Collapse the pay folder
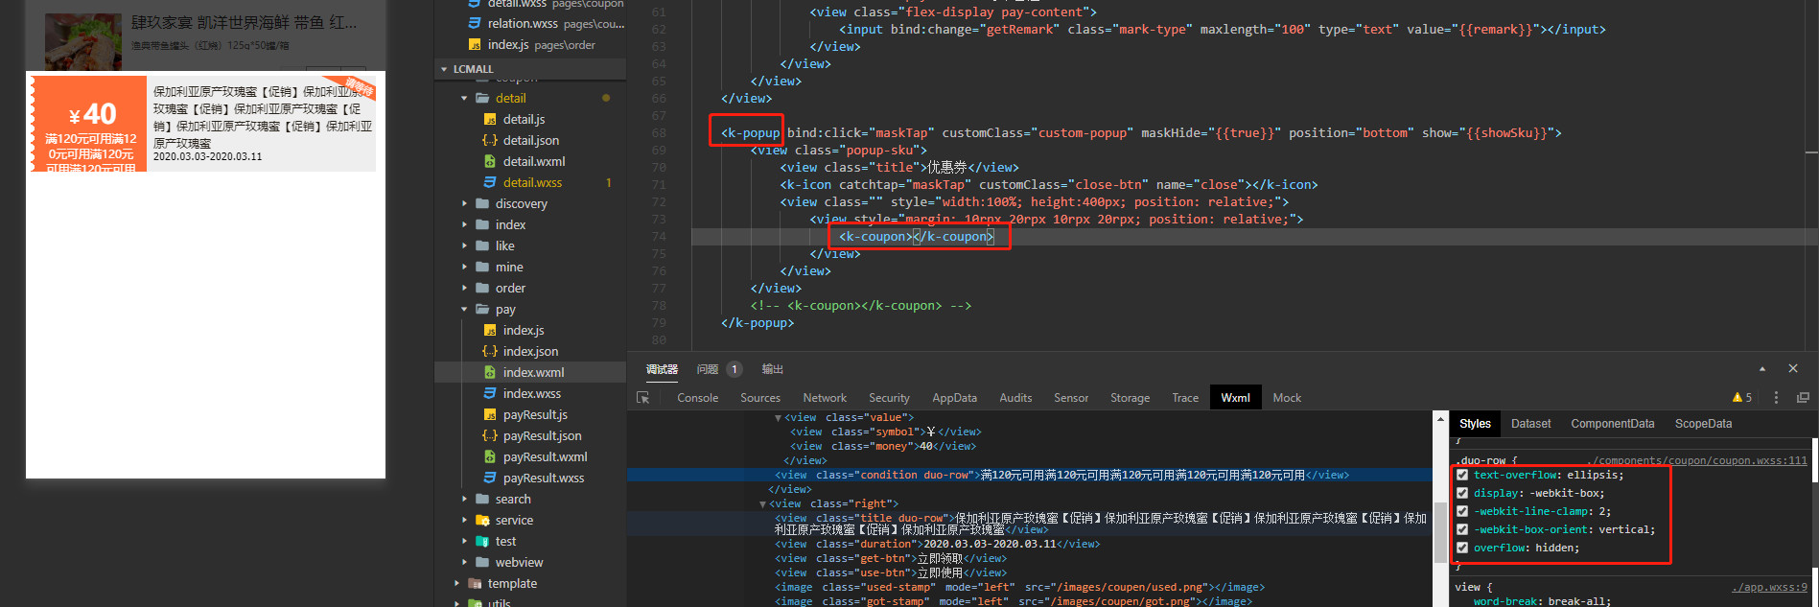1819x607 pixels. [465, 309]
